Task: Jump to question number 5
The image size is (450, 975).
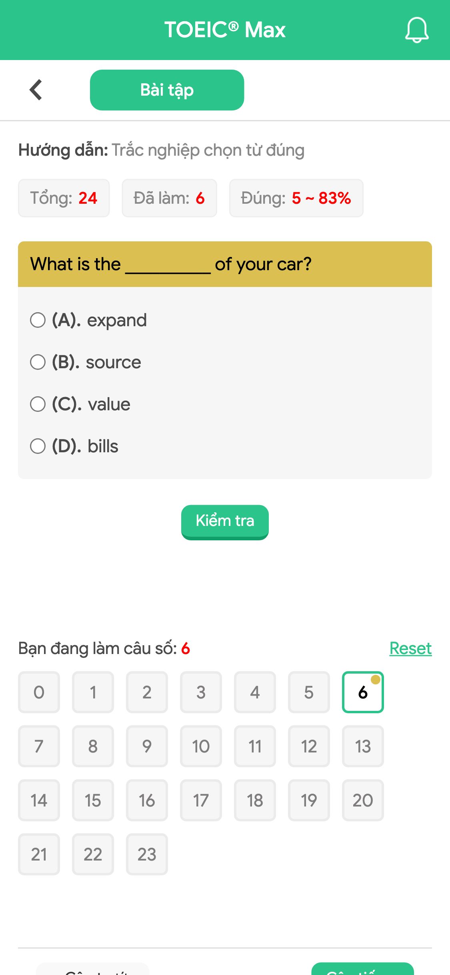Action: coord(309,692)
